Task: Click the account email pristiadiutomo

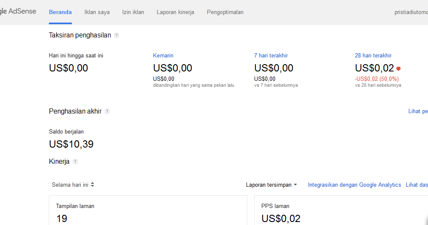Action: tap(411, 12)
